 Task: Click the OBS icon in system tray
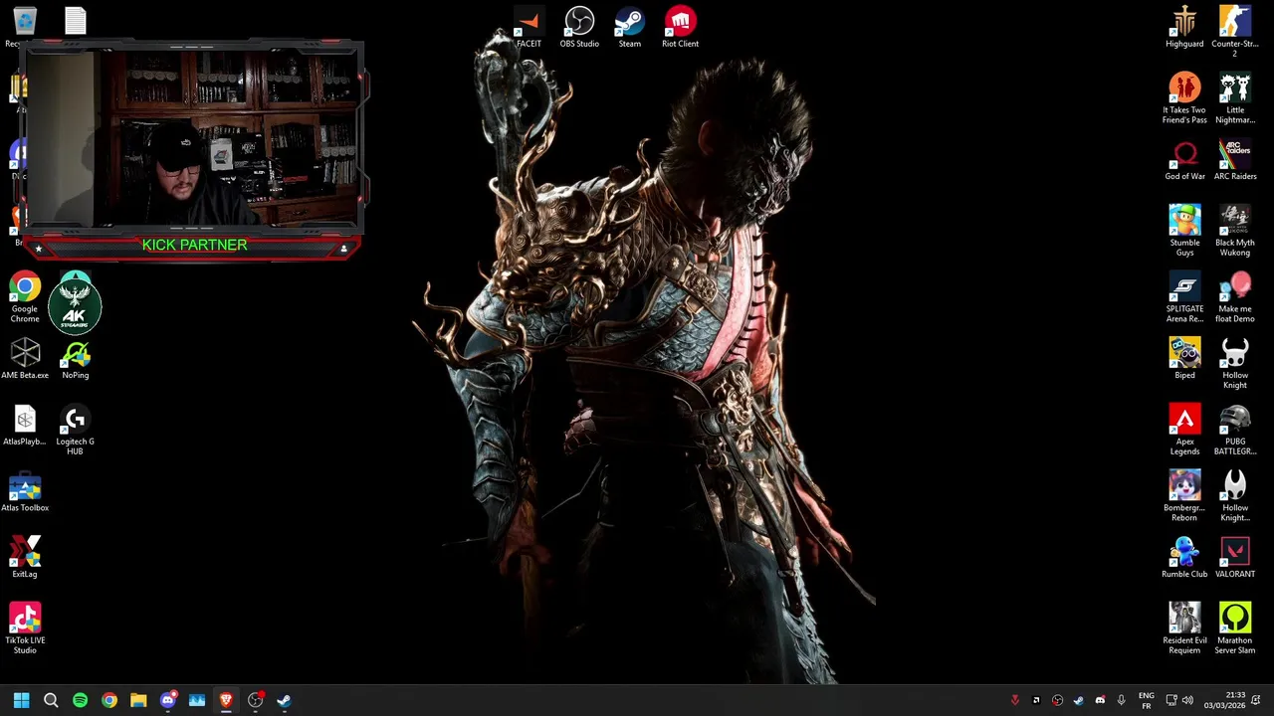pyautogui.click(x=1057, y=700)
